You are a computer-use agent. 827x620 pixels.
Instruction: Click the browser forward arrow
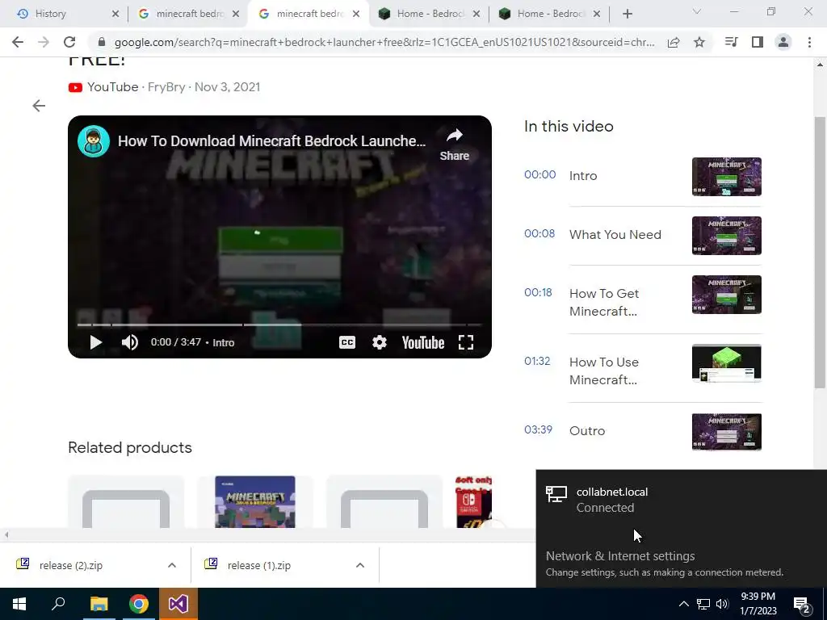(x=44, y=42)
